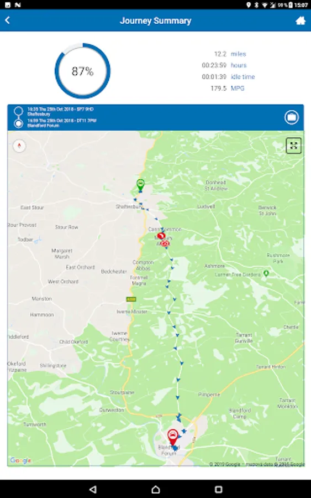Viewport: 311px width, 498px height.
Task: Open Android recent apps button
Action: [218, 489]
